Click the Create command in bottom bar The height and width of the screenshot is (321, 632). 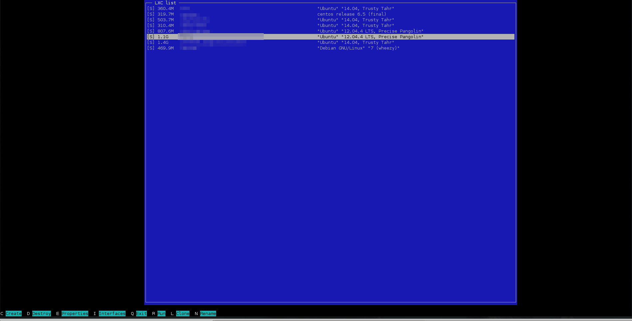point(14,313)
